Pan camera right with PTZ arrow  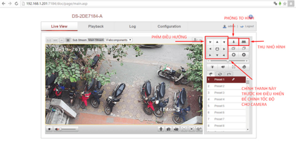coord(224,49)
